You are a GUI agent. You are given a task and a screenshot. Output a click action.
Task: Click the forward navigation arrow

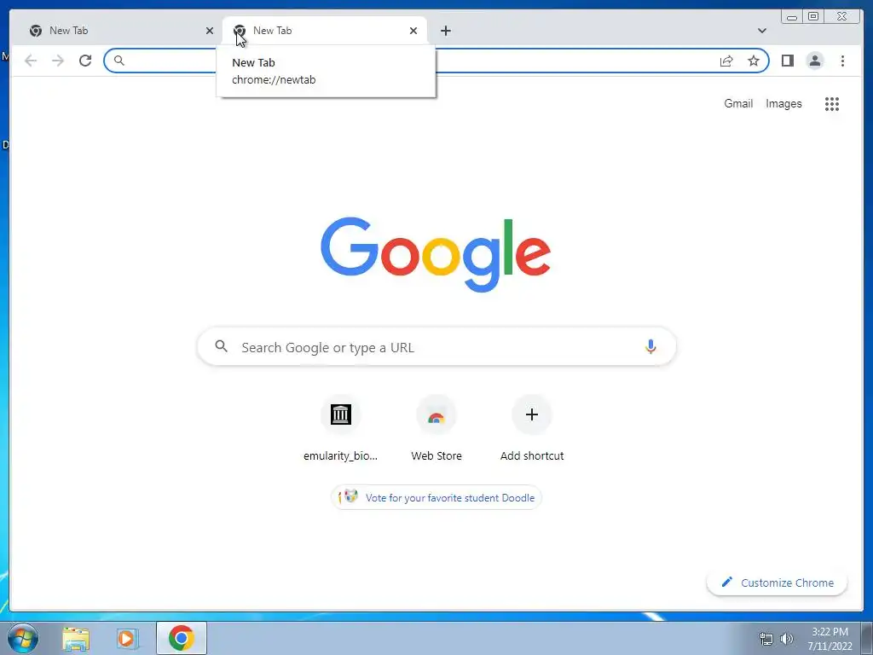click(58, 61)
